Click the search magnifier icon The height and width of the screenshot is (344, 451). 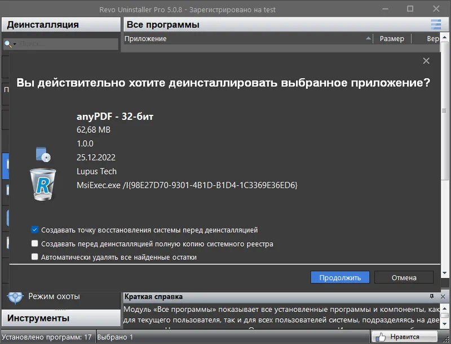pyautogui.click(x=8, y=44)
